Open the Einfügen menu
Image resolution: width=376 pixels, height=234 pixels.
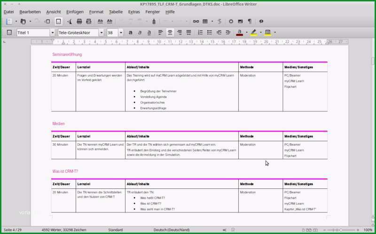75,12
